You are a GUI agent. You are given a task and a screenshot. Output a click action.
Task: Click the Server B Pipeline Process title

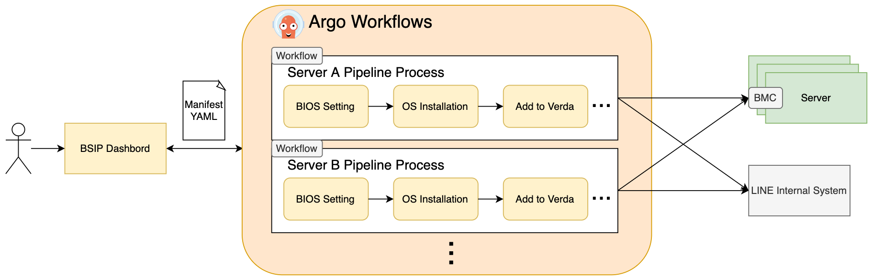coord(366,165)
